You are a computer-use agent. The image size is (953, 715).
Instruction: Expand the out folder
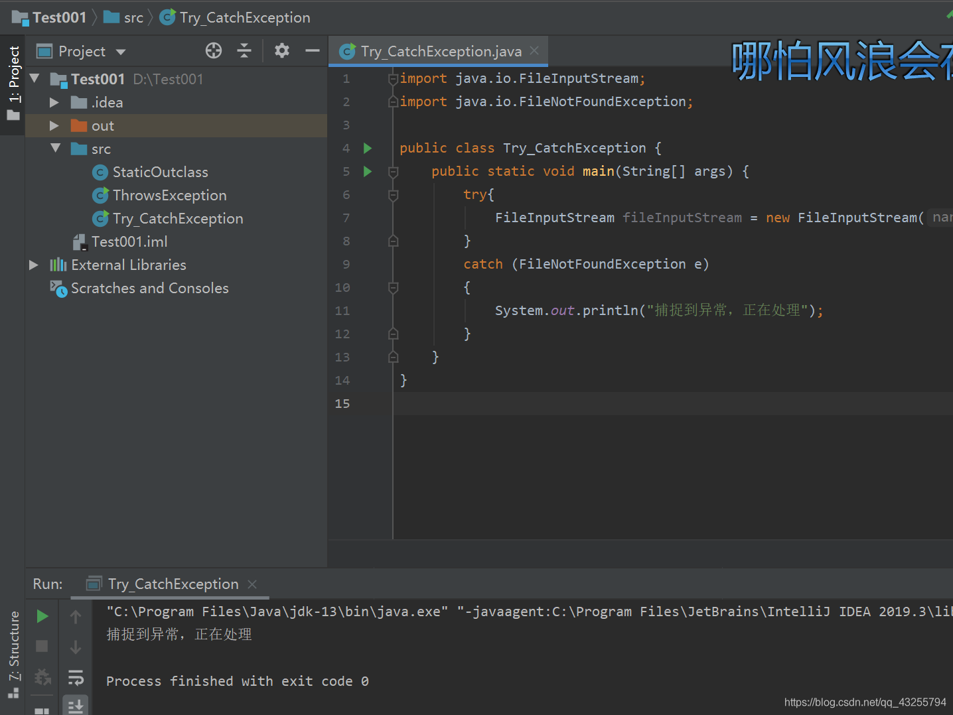pos(54,125)
